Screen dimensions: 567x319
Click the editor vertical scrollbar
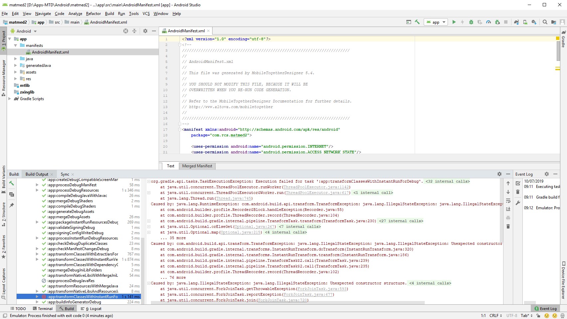click(x=558, y=51)
